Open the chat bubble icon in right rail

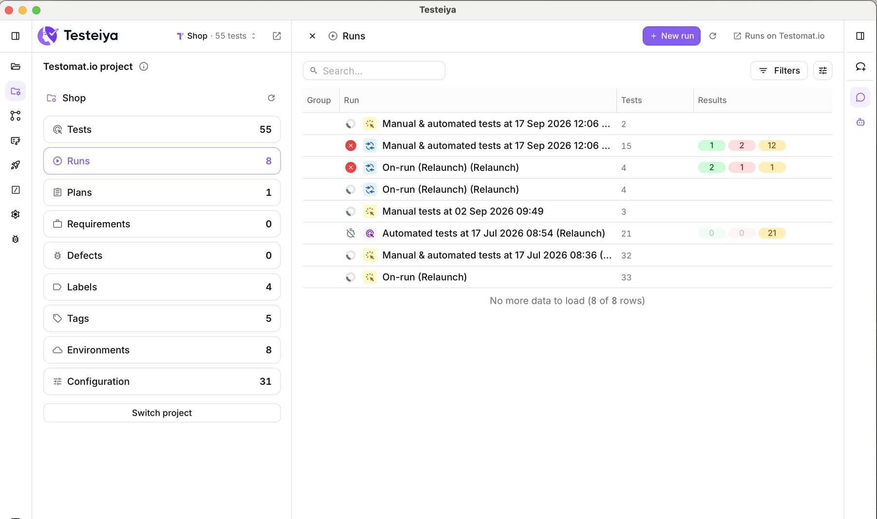pos(860,97)
